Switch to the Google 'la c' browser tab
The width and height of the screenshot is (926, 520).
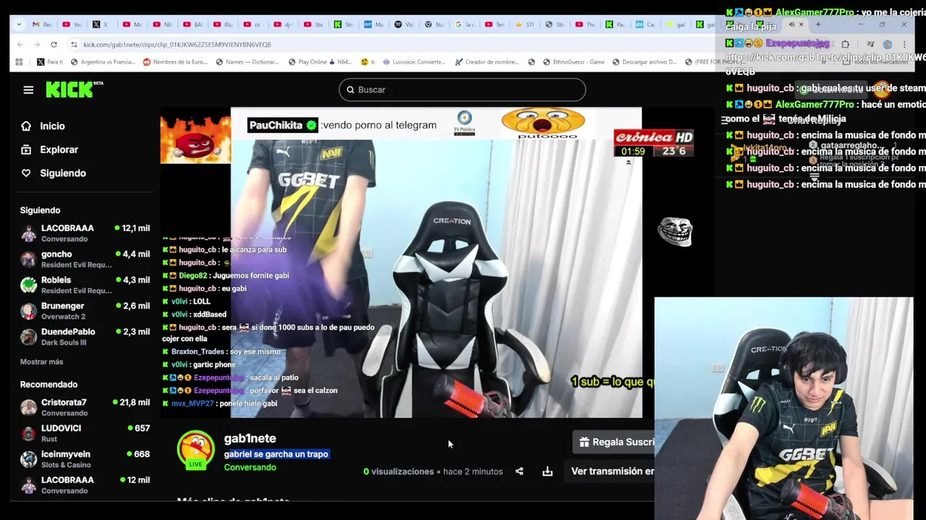point(464,25)
